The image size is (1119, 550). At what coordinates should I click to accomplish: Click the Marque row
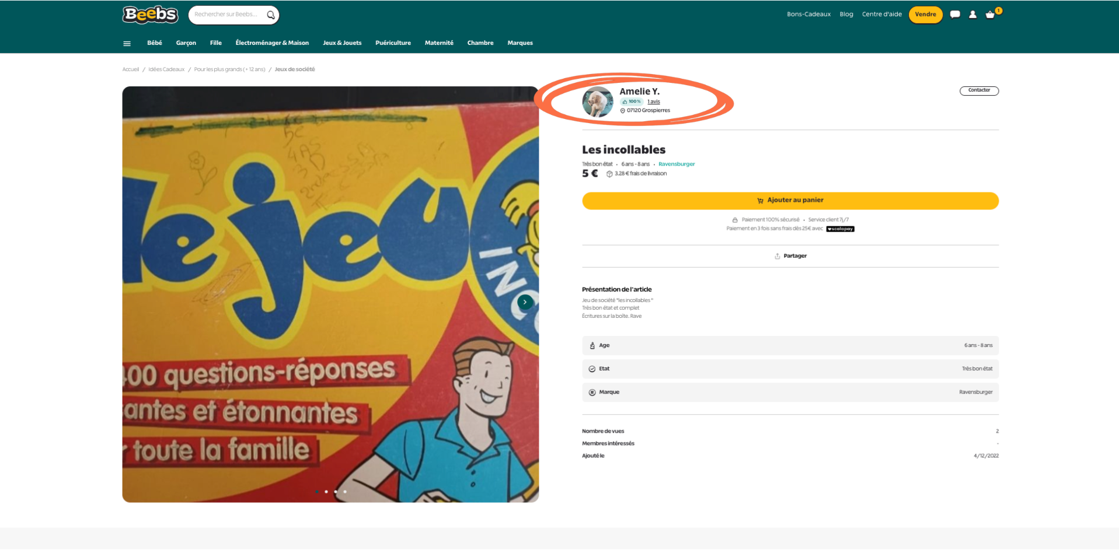[x=790, y=393]
